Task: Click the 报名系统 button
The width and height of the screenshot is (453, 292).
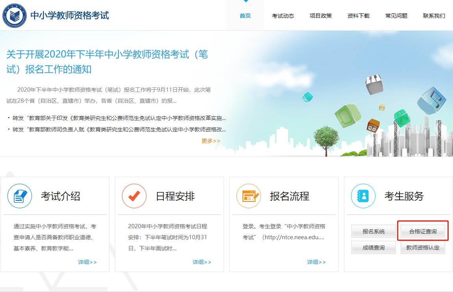Action: point(373,231)
